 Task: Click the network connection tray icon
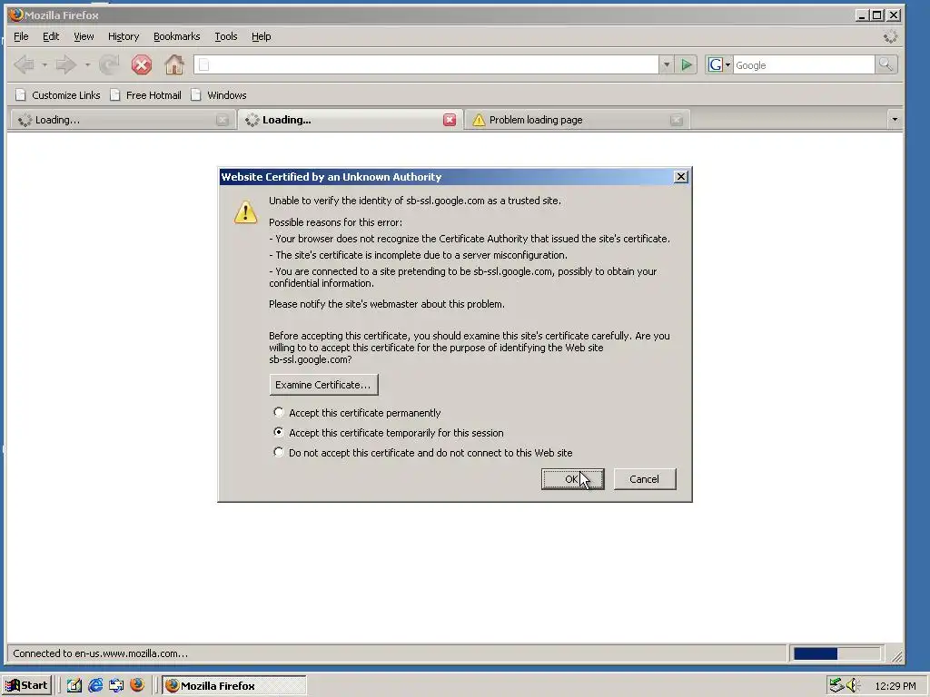pyautogui.click(x=836, y=685)
